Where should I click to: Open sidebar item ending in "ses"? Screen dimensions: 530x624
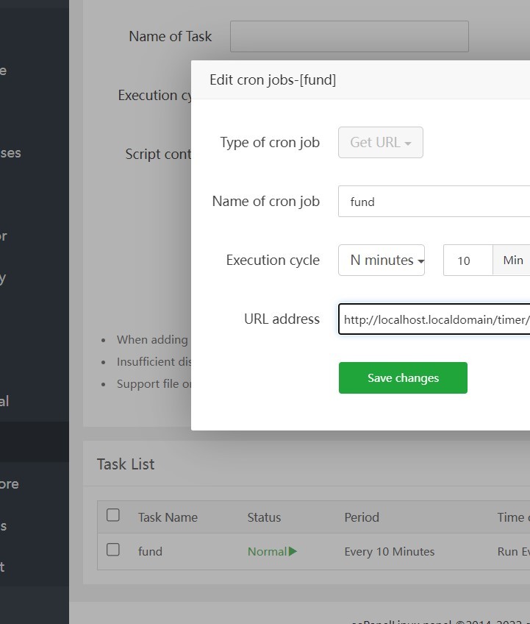pyautogui.click(x=10, y=153)
